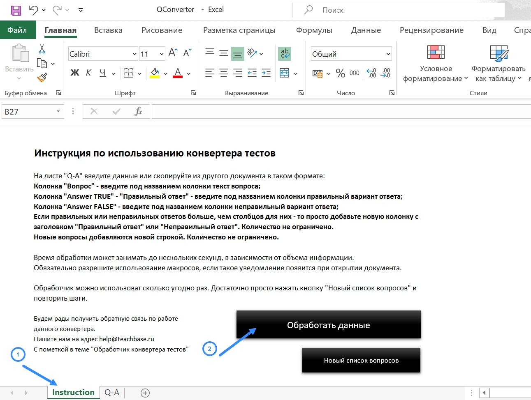Expand the Calibri font name dropdown
The height and width of the screenshot is (400, 531).
click(134, 54)
